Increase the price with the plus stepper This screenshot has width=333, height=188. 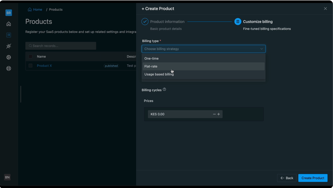click(x=219, y=114)
